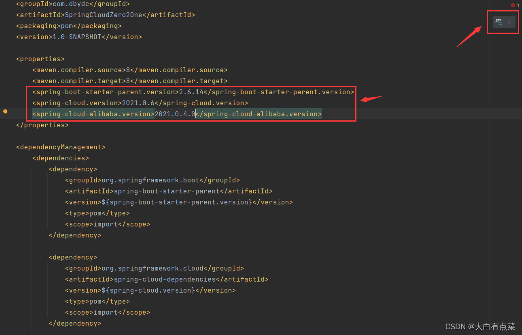Click the ${spring-boot-starter-parent.version} version line
The width and height of the screenshot is (522, 335).
click(x=179, y=202)
